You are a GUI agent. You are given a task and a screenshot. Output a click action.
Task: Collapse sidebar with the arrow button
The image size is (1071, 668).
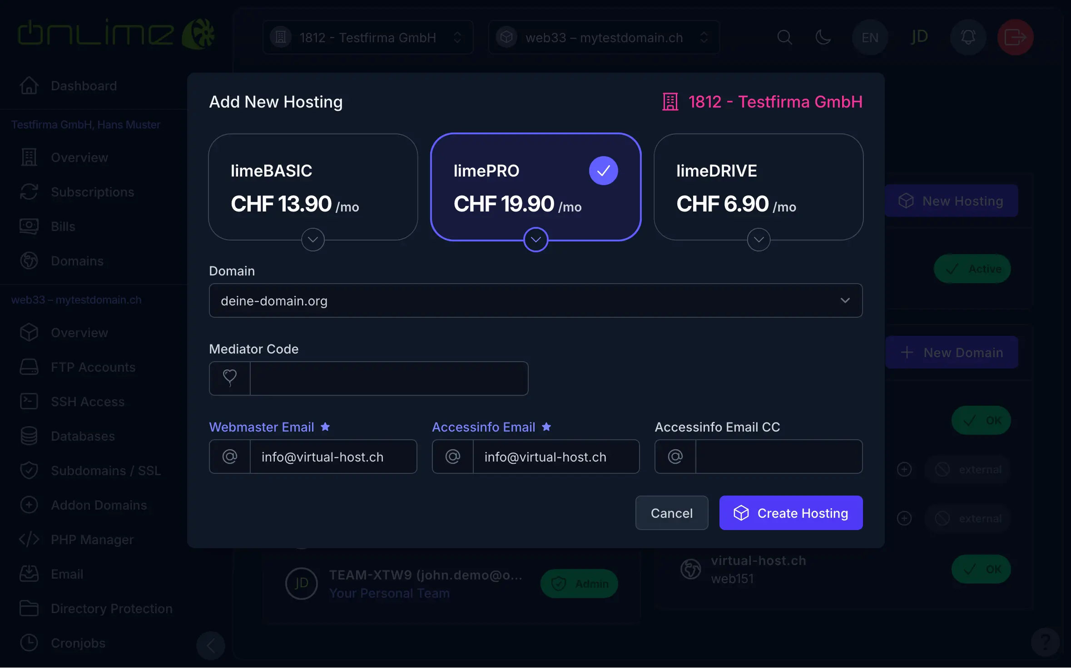pyautogui.click(x=211, y=645)
